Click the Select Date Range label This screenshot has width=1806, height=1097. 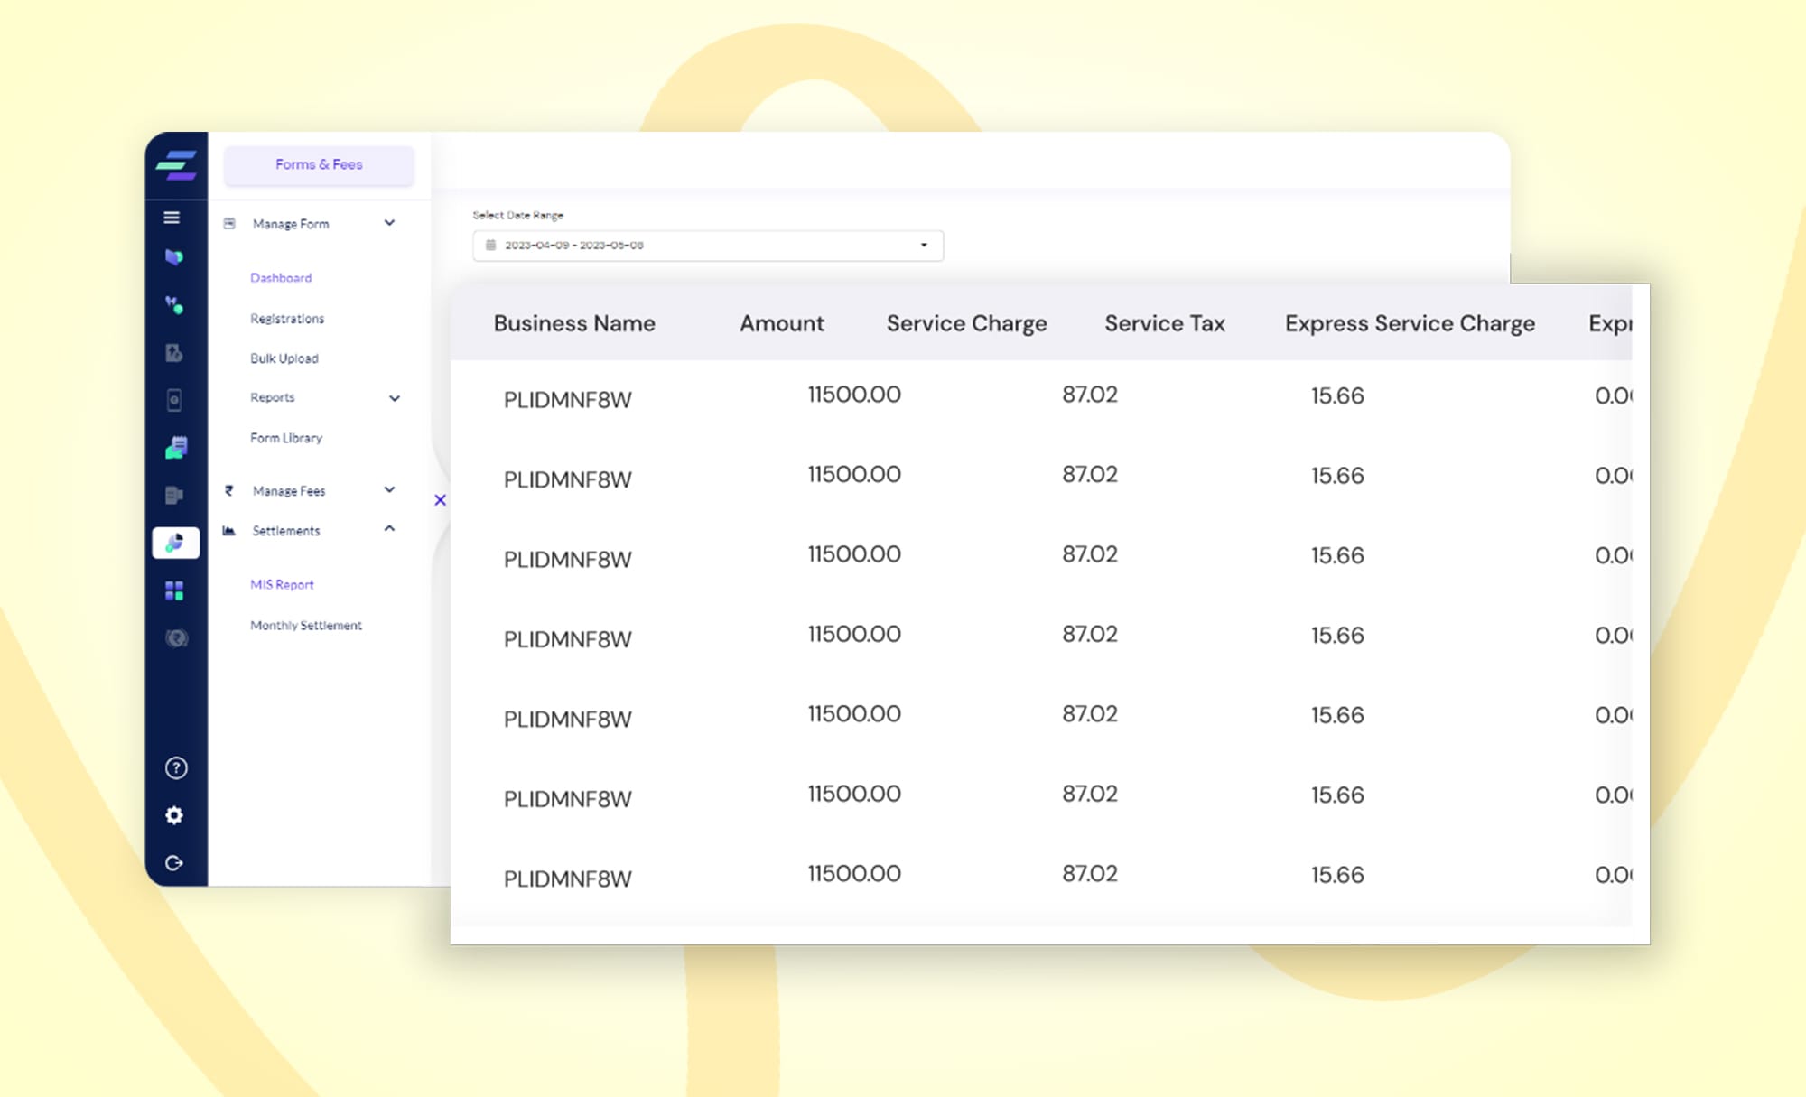pos(518,215)
